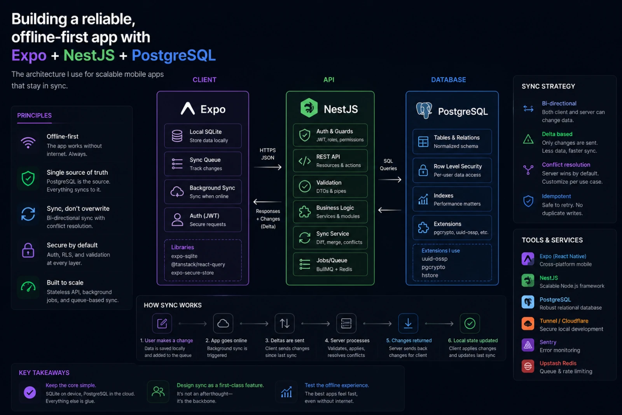The height and width of the screenshot is (415, 622).
Task: Click the Deltas are sent up-down arrows icon
Action: click(285, 323)
